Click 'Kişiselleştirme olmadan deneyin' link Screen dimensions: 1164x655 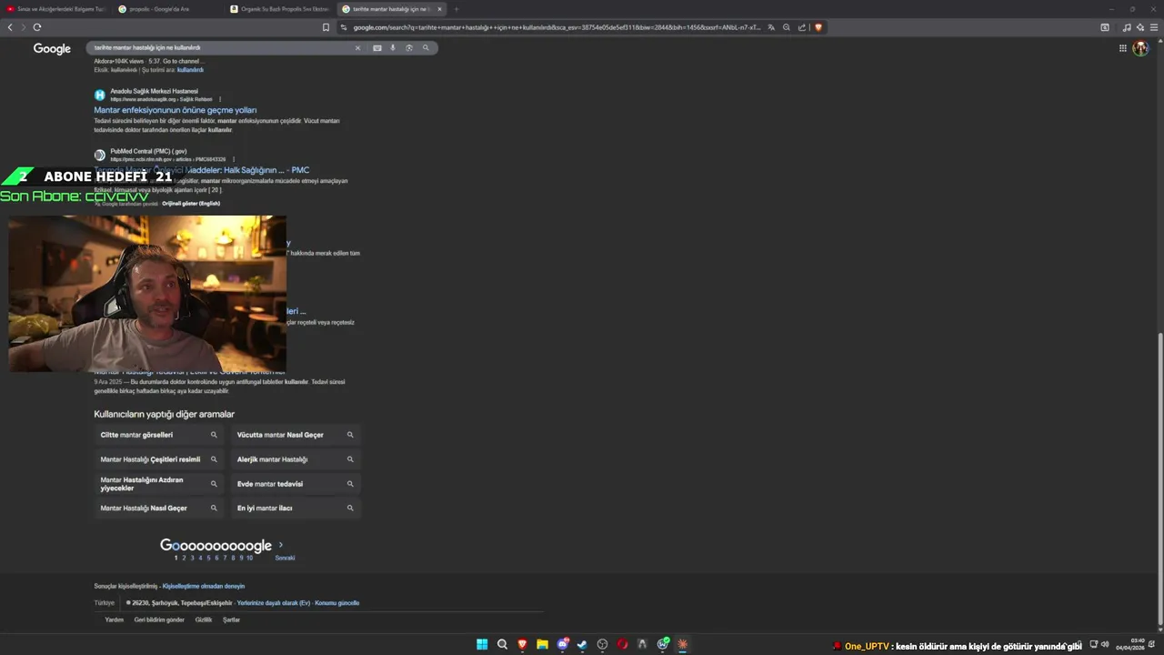click(x=204, y=586)
